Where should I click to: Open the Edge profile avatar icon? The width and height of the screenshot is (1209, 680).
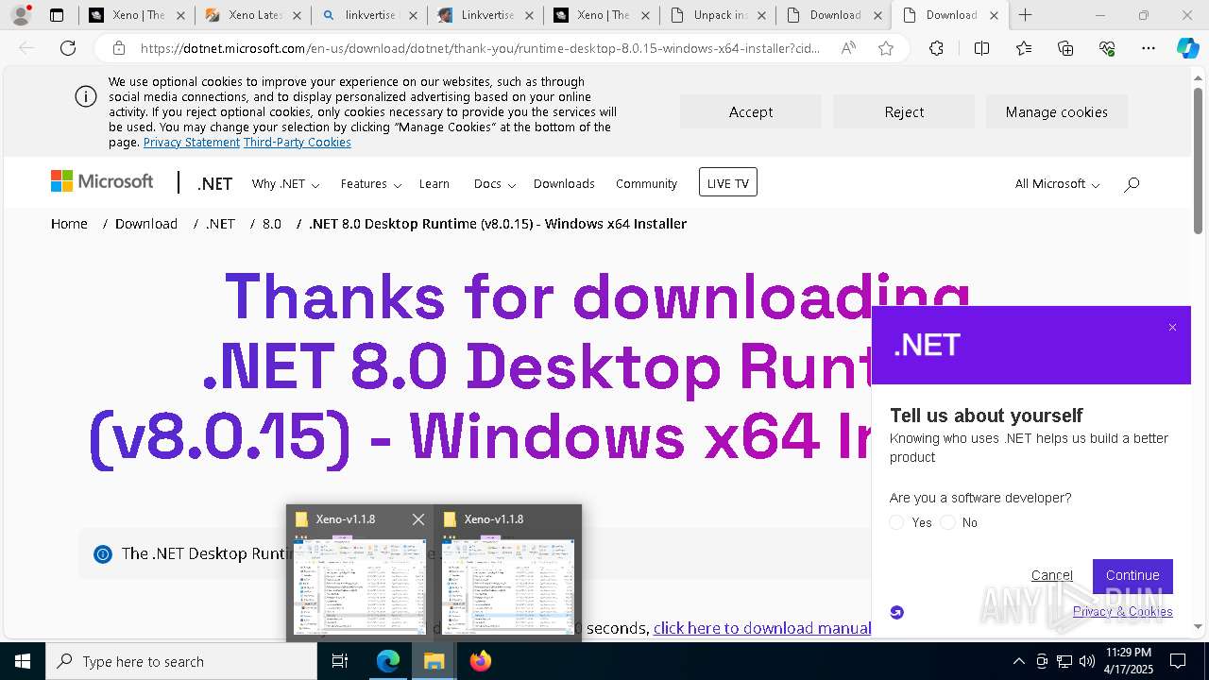21,15
